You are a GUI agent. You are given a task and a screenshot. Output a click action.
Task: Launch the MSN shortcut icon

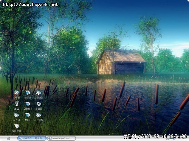coord(28,115)
